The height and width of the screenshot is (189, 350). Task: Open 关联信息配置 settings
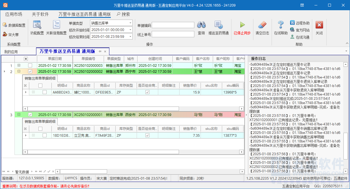[56, 28]
